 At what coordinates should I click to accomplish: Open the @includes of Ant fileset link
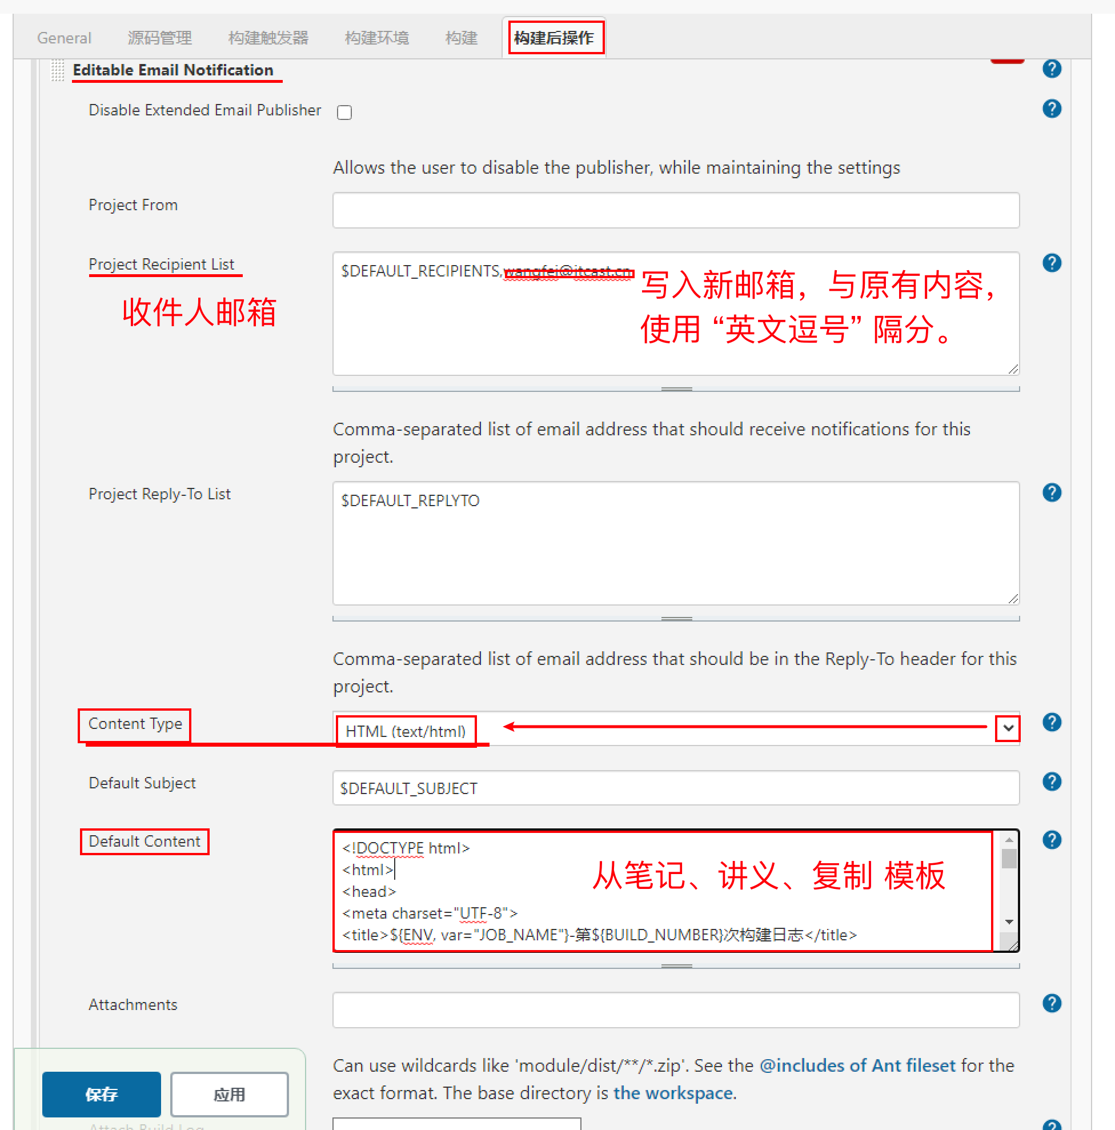click(x=857, y=1065)
